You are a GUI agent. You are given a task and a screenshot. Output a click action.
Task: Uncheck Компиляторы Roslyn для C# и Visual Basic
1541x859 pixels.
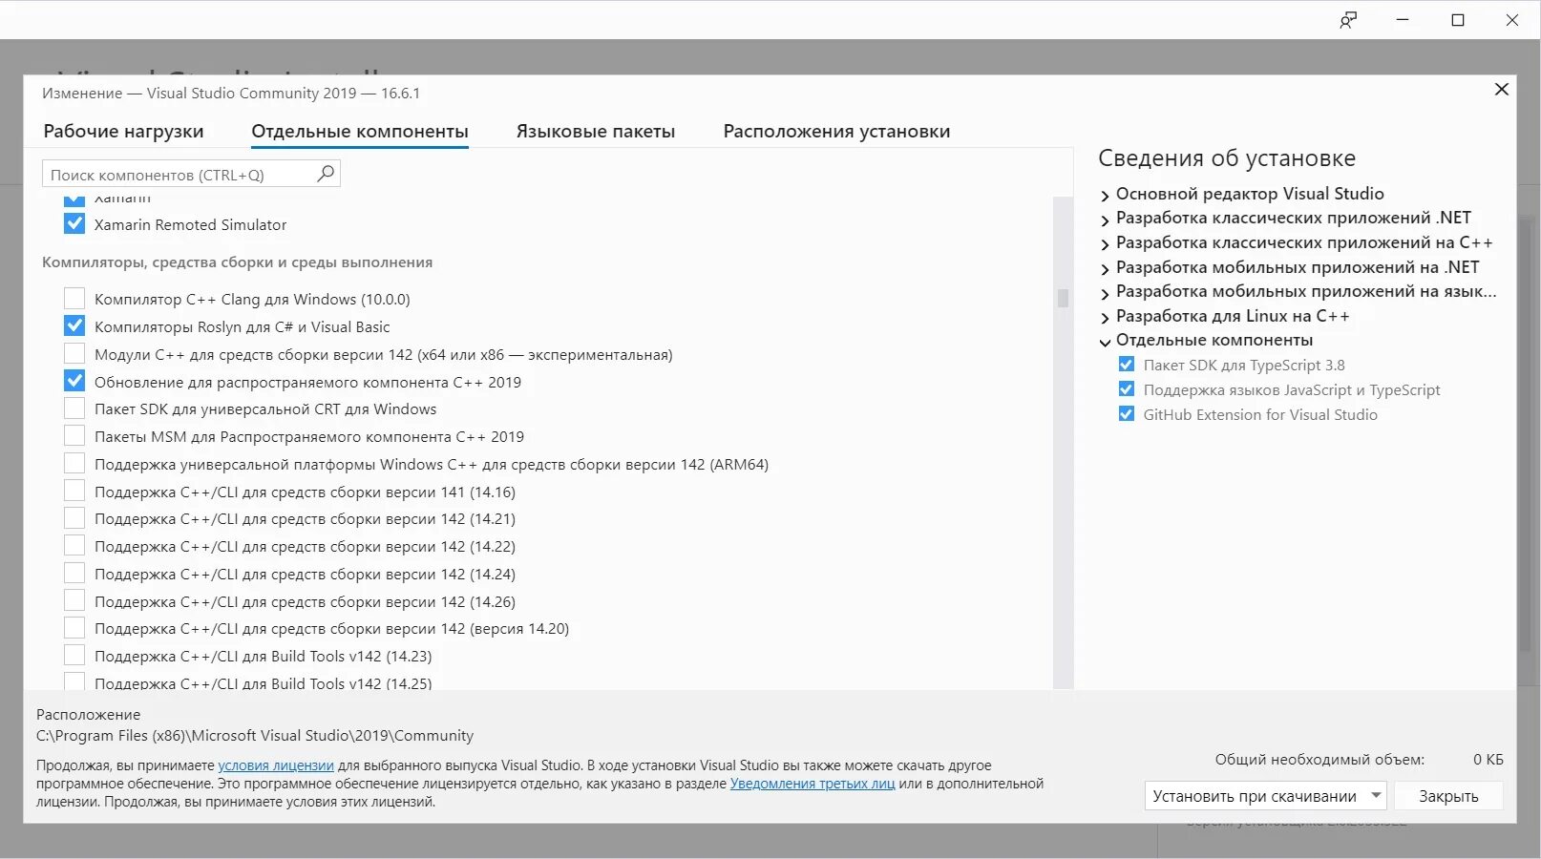pos(74,326)
